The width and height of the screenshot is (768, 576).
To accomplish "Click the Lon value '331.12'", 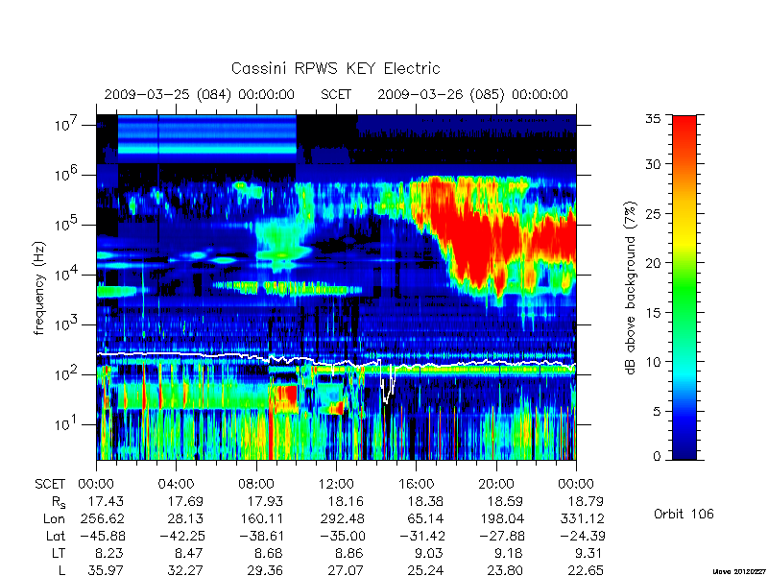I will 582,518.
